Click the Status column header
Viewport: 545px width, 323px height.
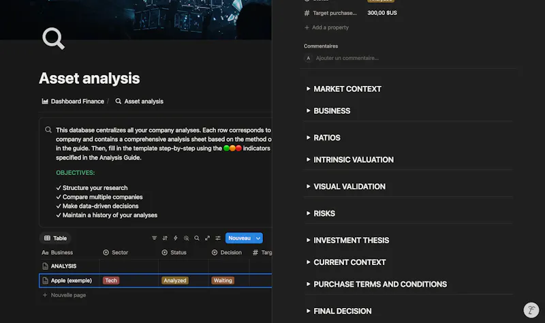[174, 252]
